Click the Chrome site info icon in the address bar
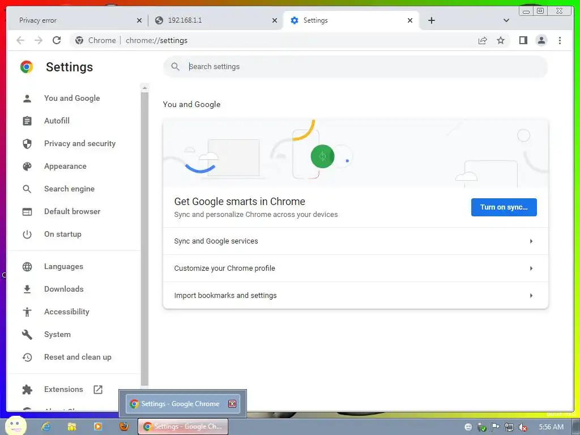The height and width of the screenshot is (435, 580). (x=79, y=40)
